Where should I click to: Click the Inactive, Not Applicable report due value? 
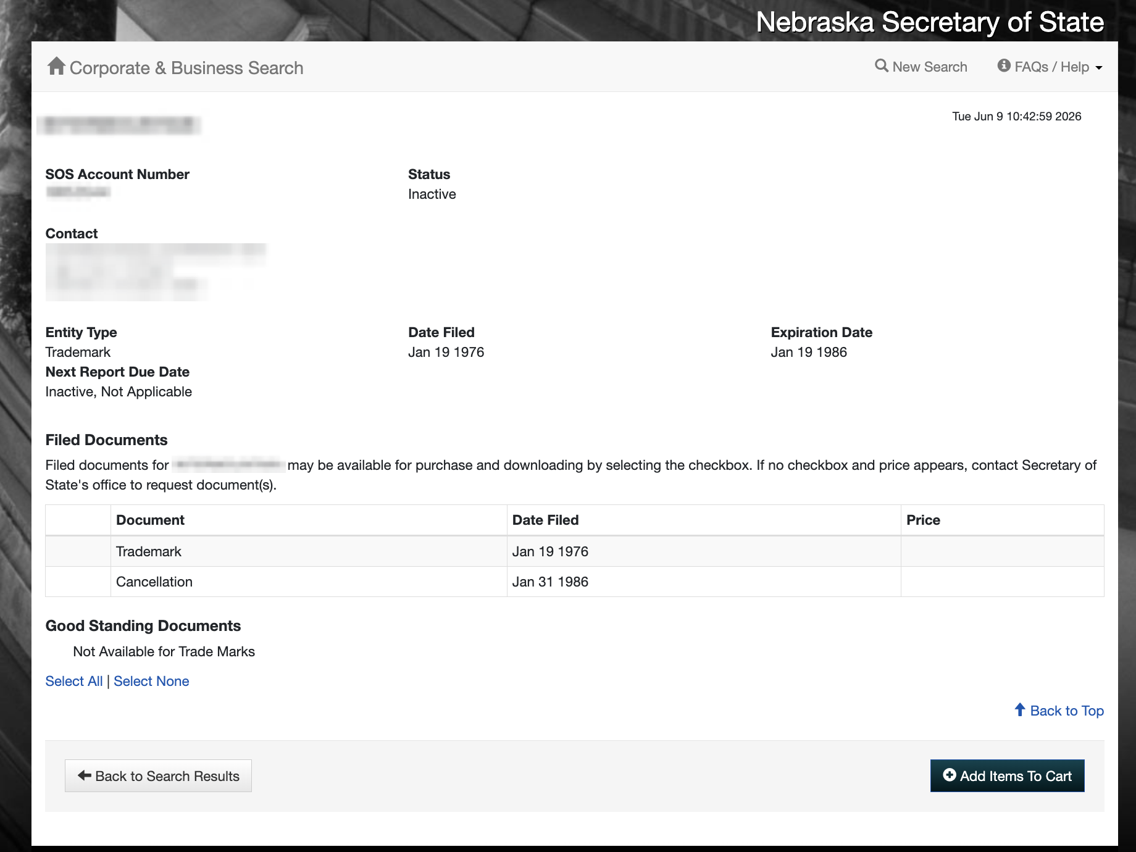click(119, 391)
